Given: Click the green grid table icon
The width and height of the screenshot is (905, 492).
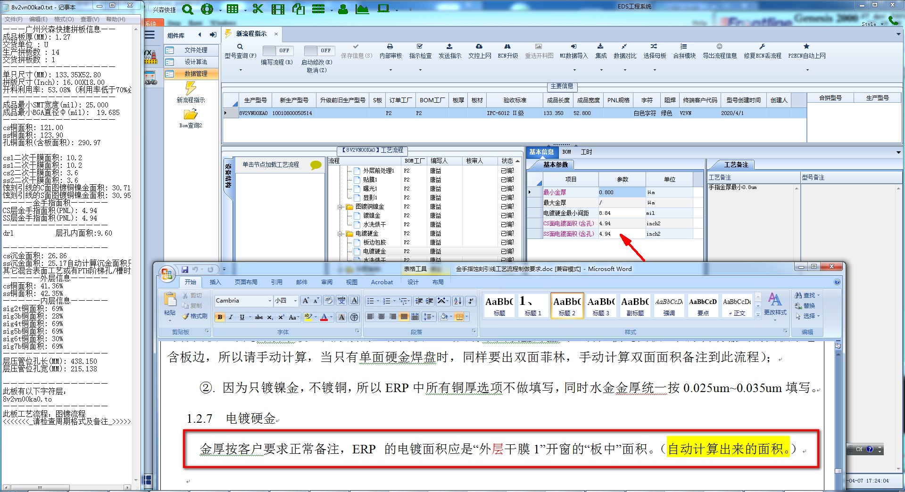Looking at the screenshot, I should point(232,9).
